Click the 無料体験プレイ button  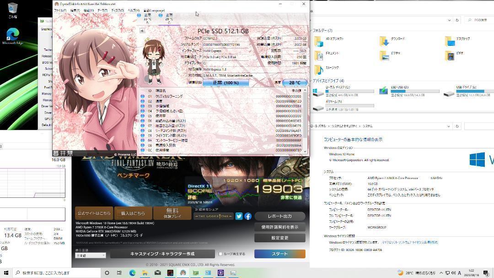(x=172, y=213)
